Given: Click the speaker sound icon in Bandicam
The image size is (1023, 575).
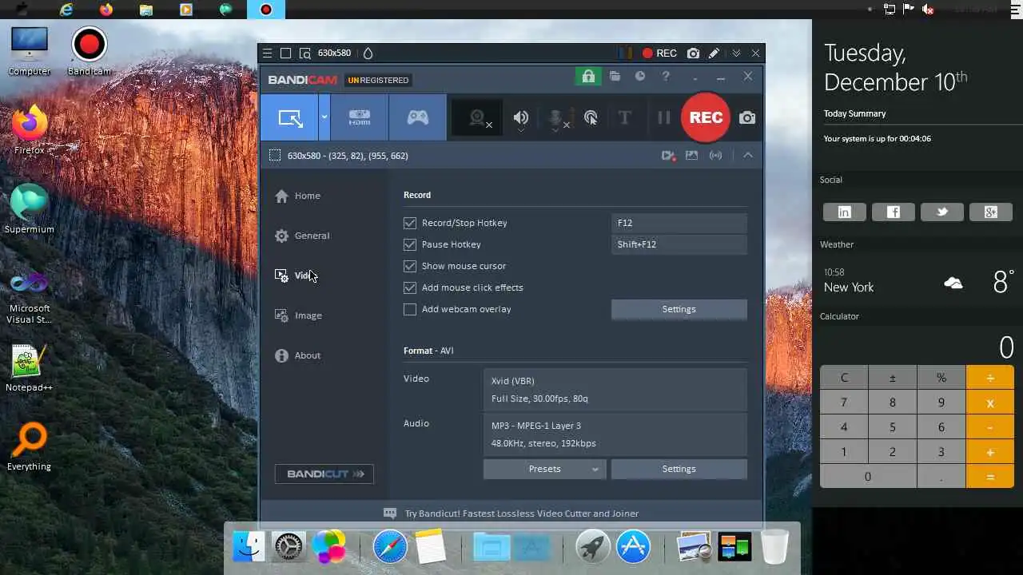Looking at the screenshot, I should point(521,118).
